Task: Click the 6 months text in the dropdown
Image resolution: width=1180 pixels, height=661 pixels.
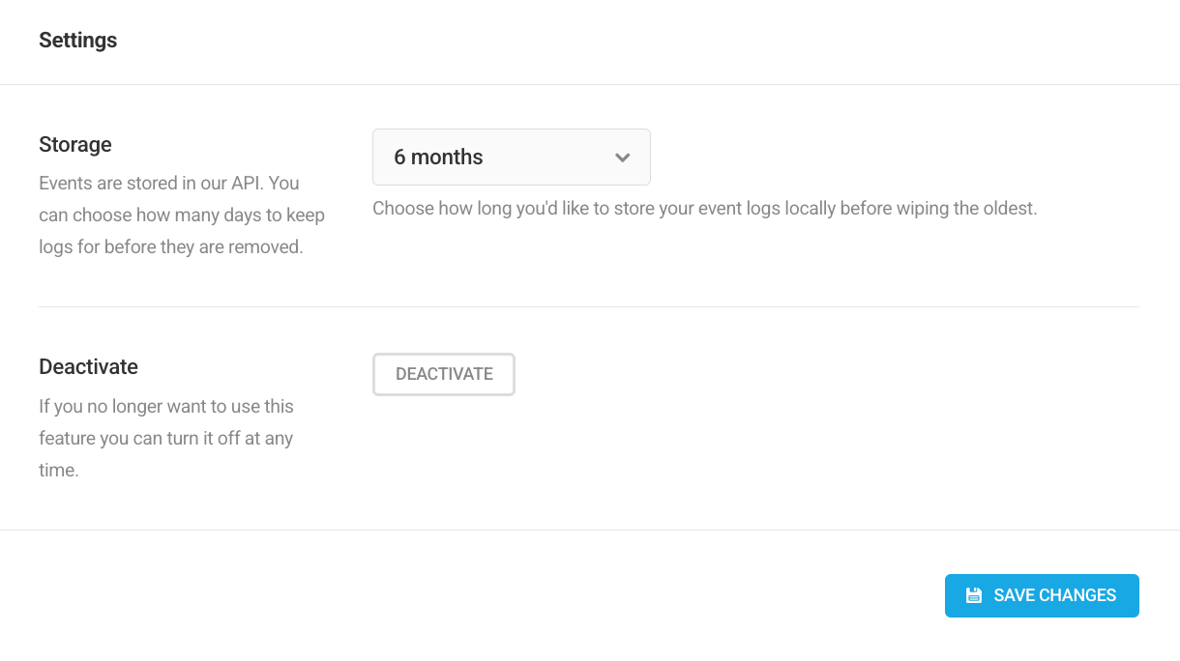Action: 437,157
